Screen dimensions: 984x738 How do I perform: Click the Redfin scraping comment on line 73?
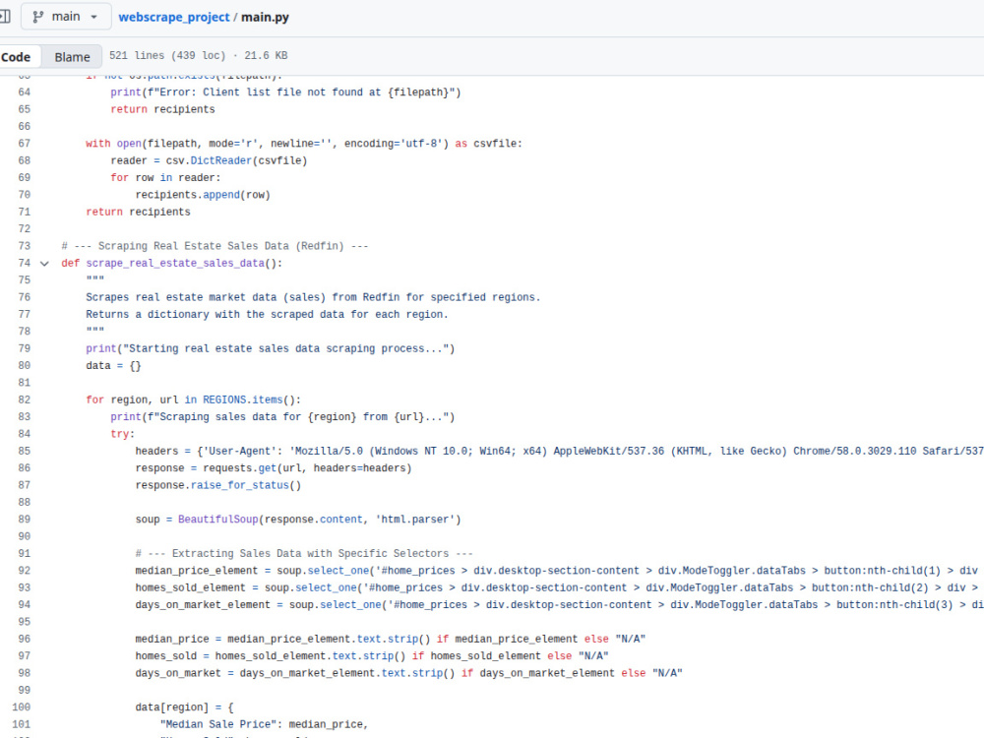tap(215, 246)
